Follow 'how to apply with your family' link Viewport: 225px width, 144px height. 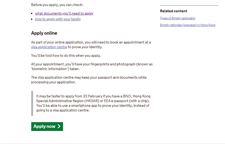tap(58, 19)
